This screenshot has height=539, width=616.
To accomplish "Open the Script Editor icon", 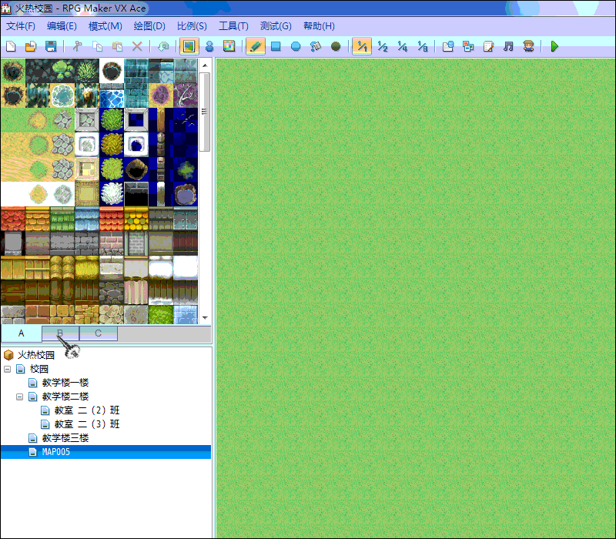I will (x=488, y=46).
